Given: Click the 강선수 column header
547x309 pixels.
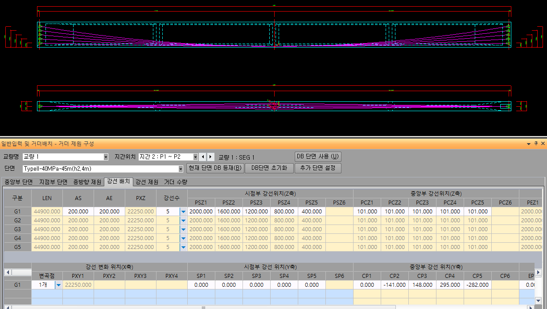Looking at the screenshot, I should (x=172, y=198).
